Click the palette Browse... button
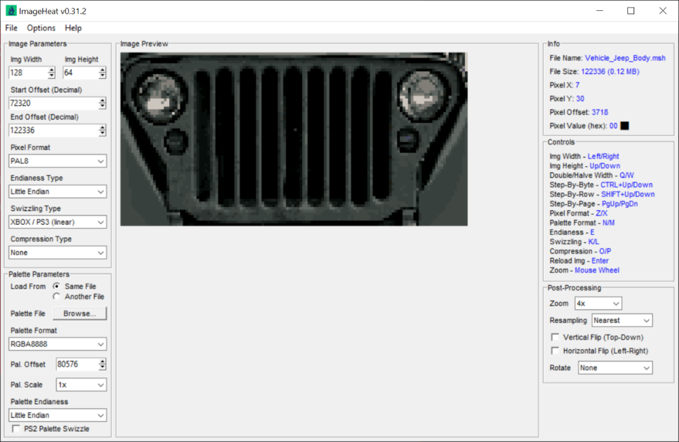 tap(79, 314)
